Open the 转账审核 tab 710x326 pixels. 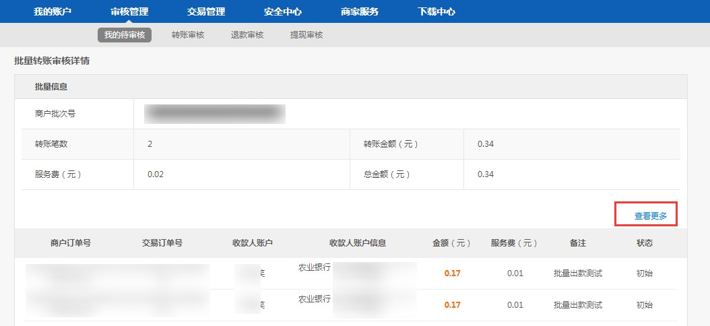(x=188, y=35)
